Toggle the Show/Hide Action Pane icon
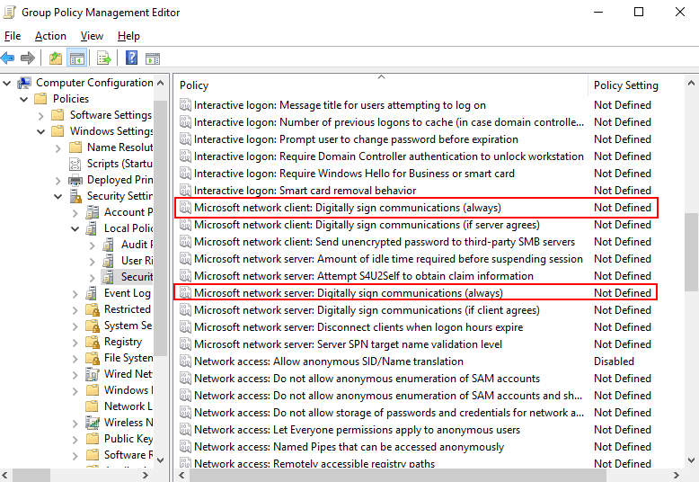This screenshot has height=482, width=699. coord(153,58)
